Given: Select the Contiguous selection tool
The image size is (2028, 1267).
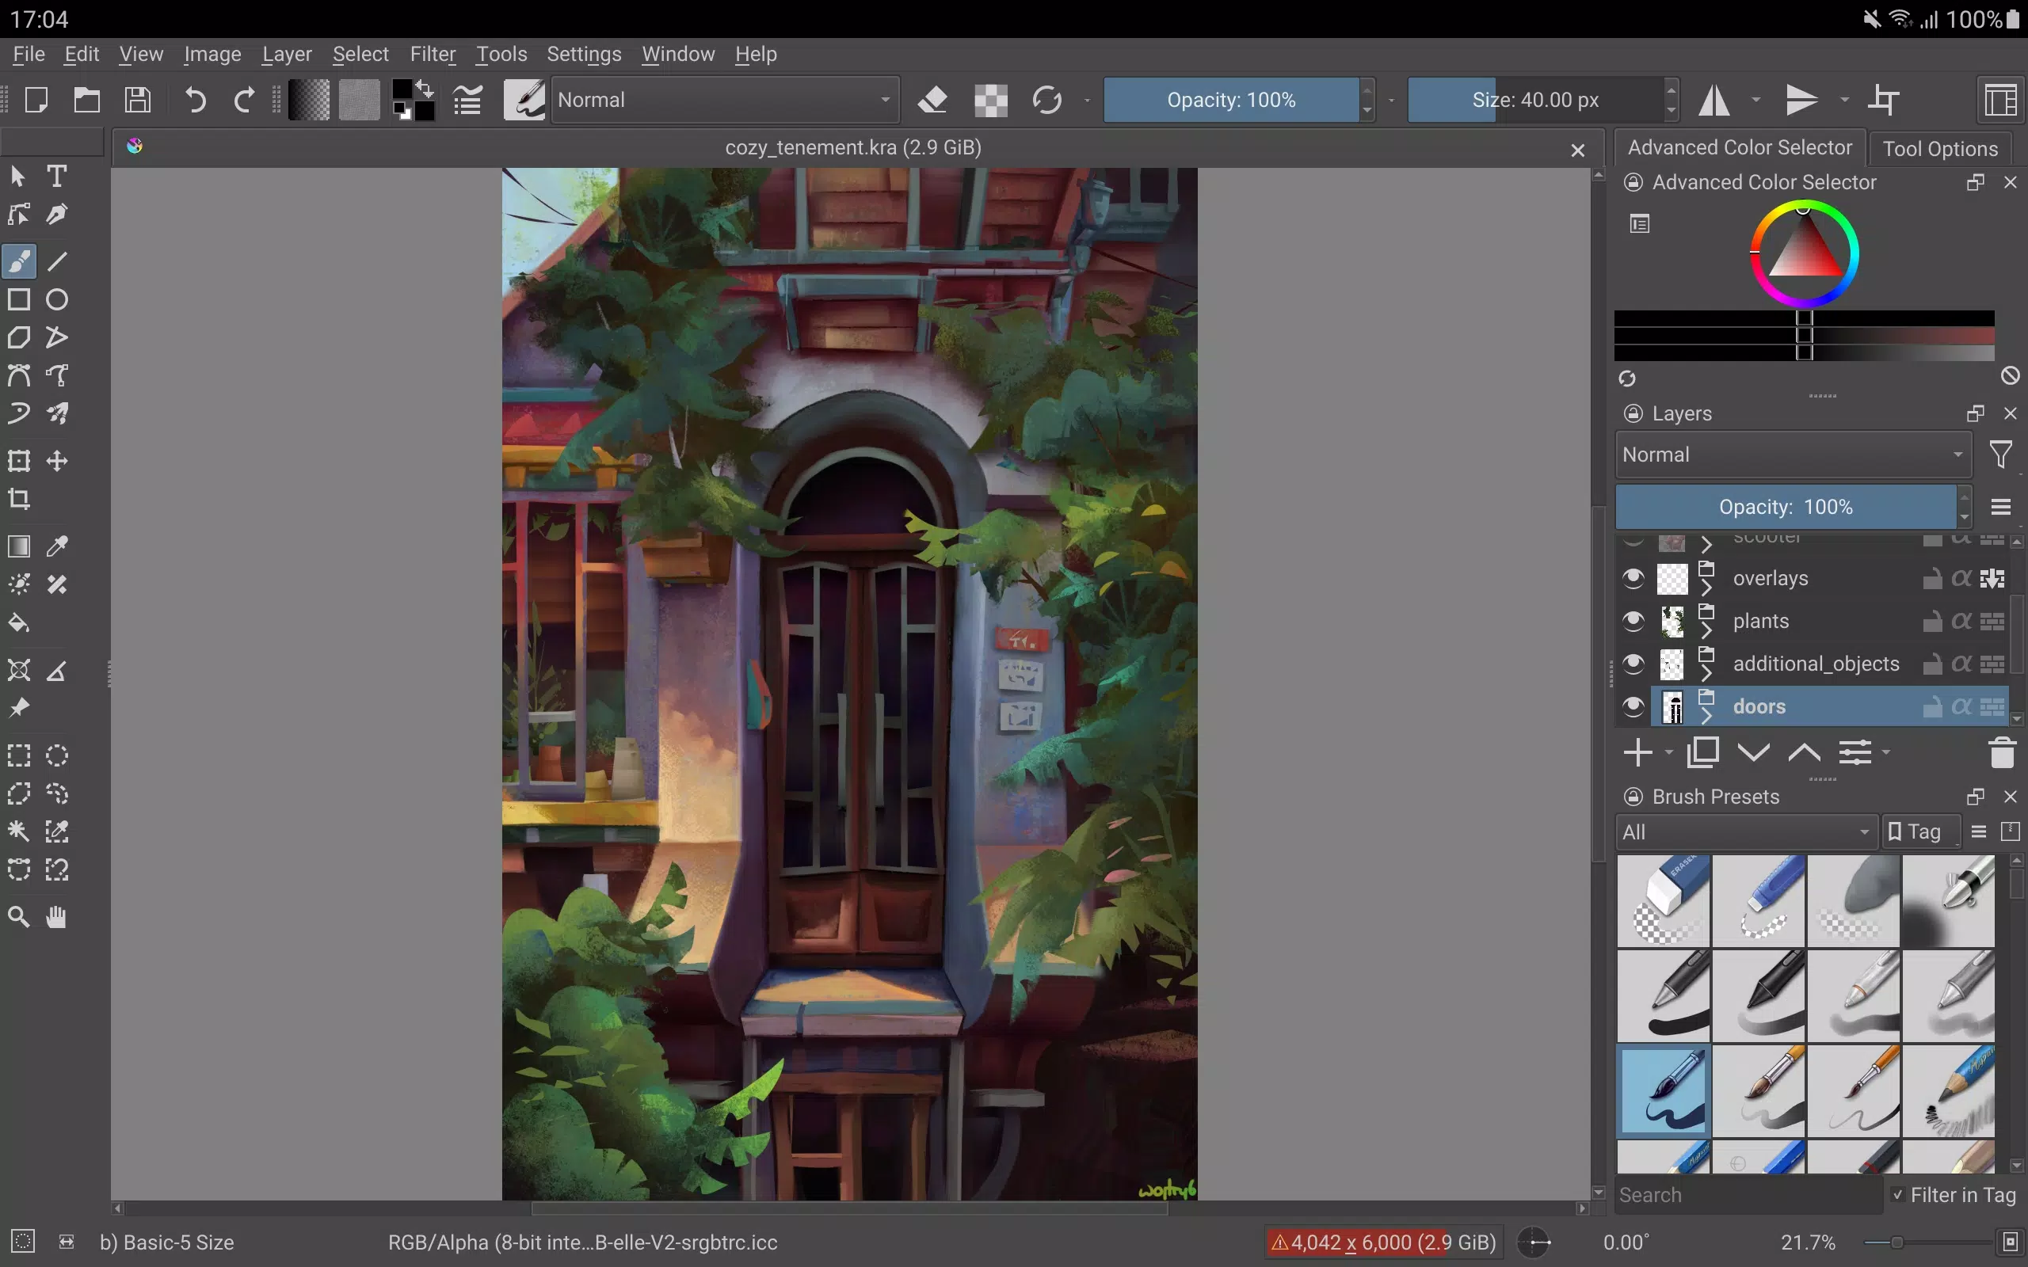Looking at the screenshot, I should 19,832.
